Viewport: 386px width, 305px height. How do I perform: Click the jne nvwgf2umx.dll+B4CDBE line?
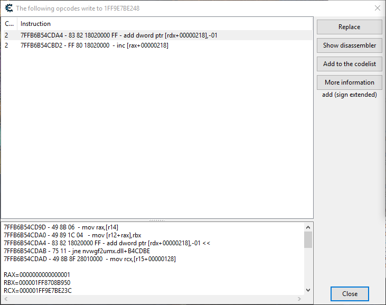pyautogui.click(x=77, y=251)
